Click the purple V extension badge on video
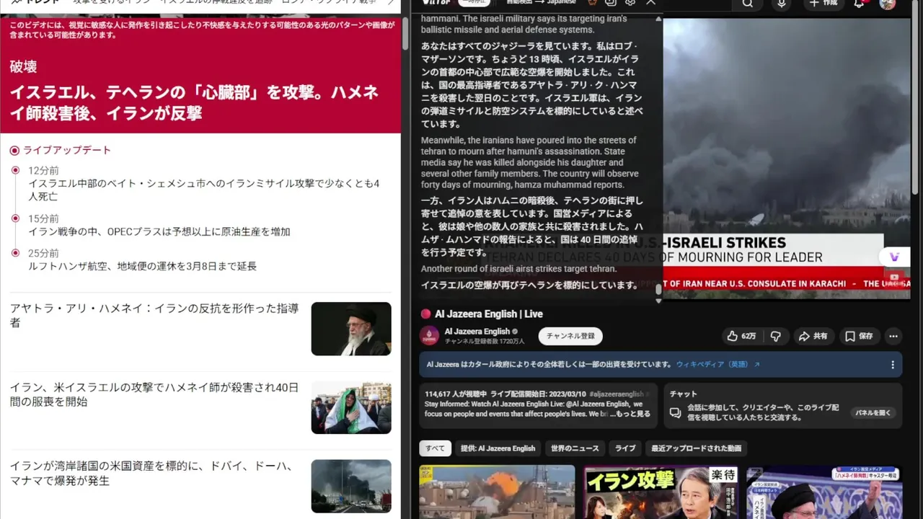Image resolution: width=923 pixels, height=519 pixels. point(895,257)
